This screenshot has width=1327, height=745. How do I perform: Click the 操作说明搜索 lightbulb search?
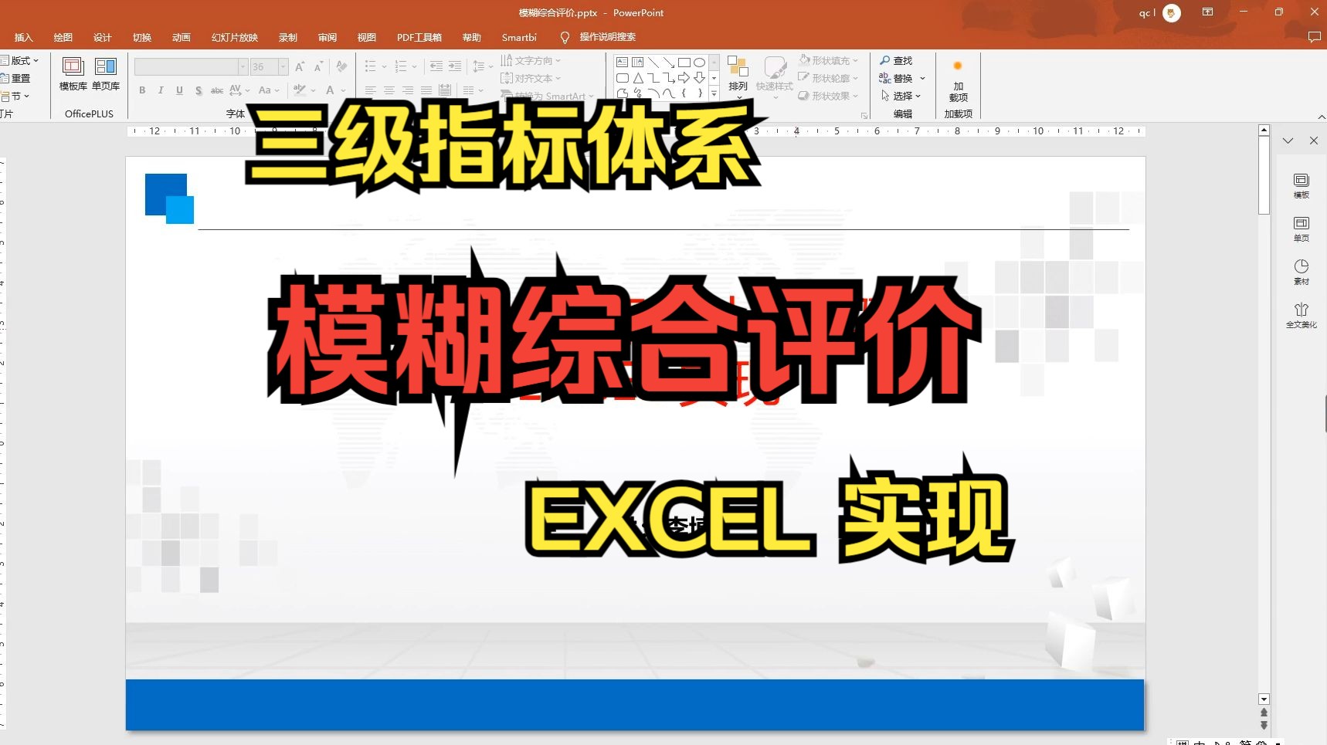[599, 37]
